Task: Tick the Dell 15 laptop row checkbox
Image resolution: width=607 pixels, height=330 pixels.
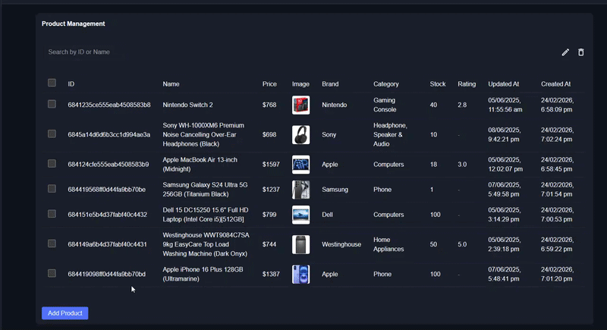Action: [52, 214]
